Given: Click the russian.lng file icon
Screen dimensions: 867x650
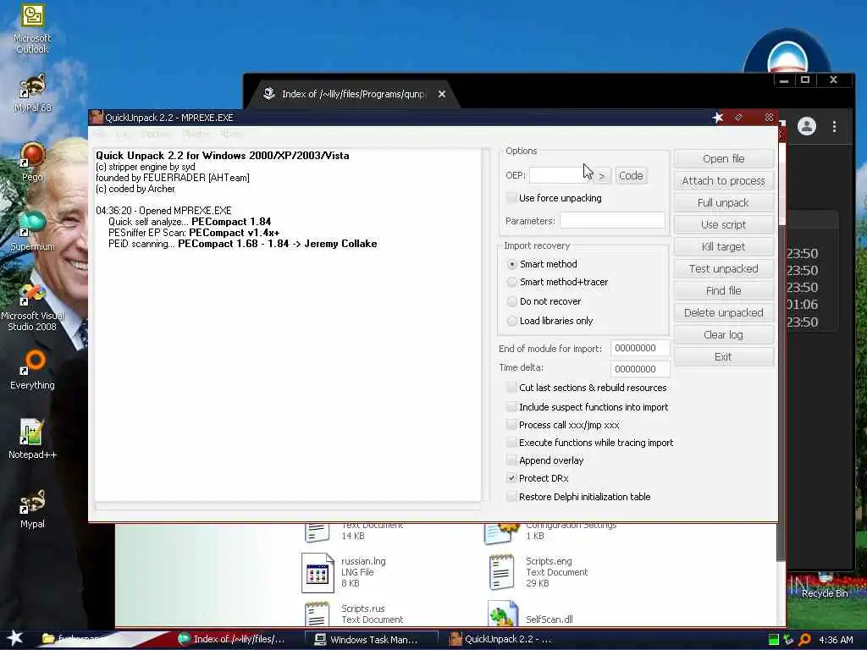Looking at the screenshot, I should point(318,573).
